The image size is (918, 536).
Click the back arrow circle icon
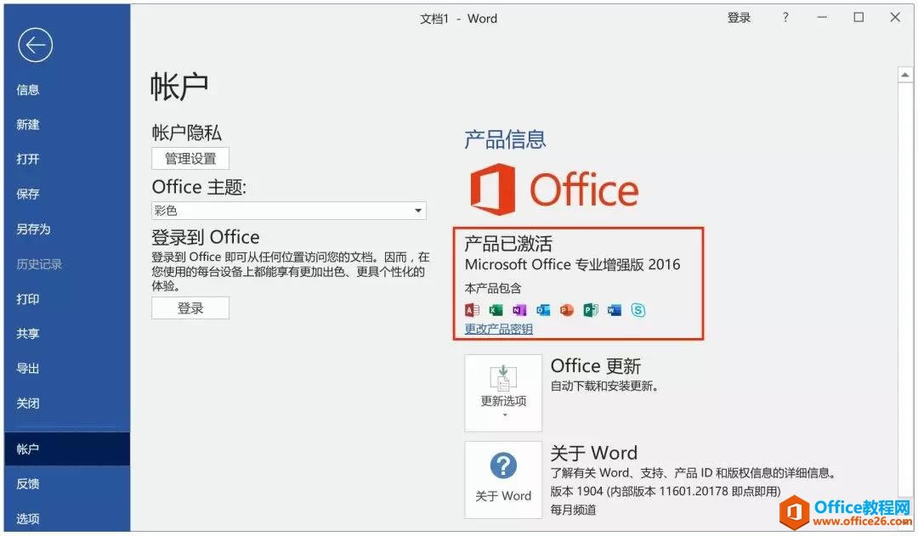35,45
